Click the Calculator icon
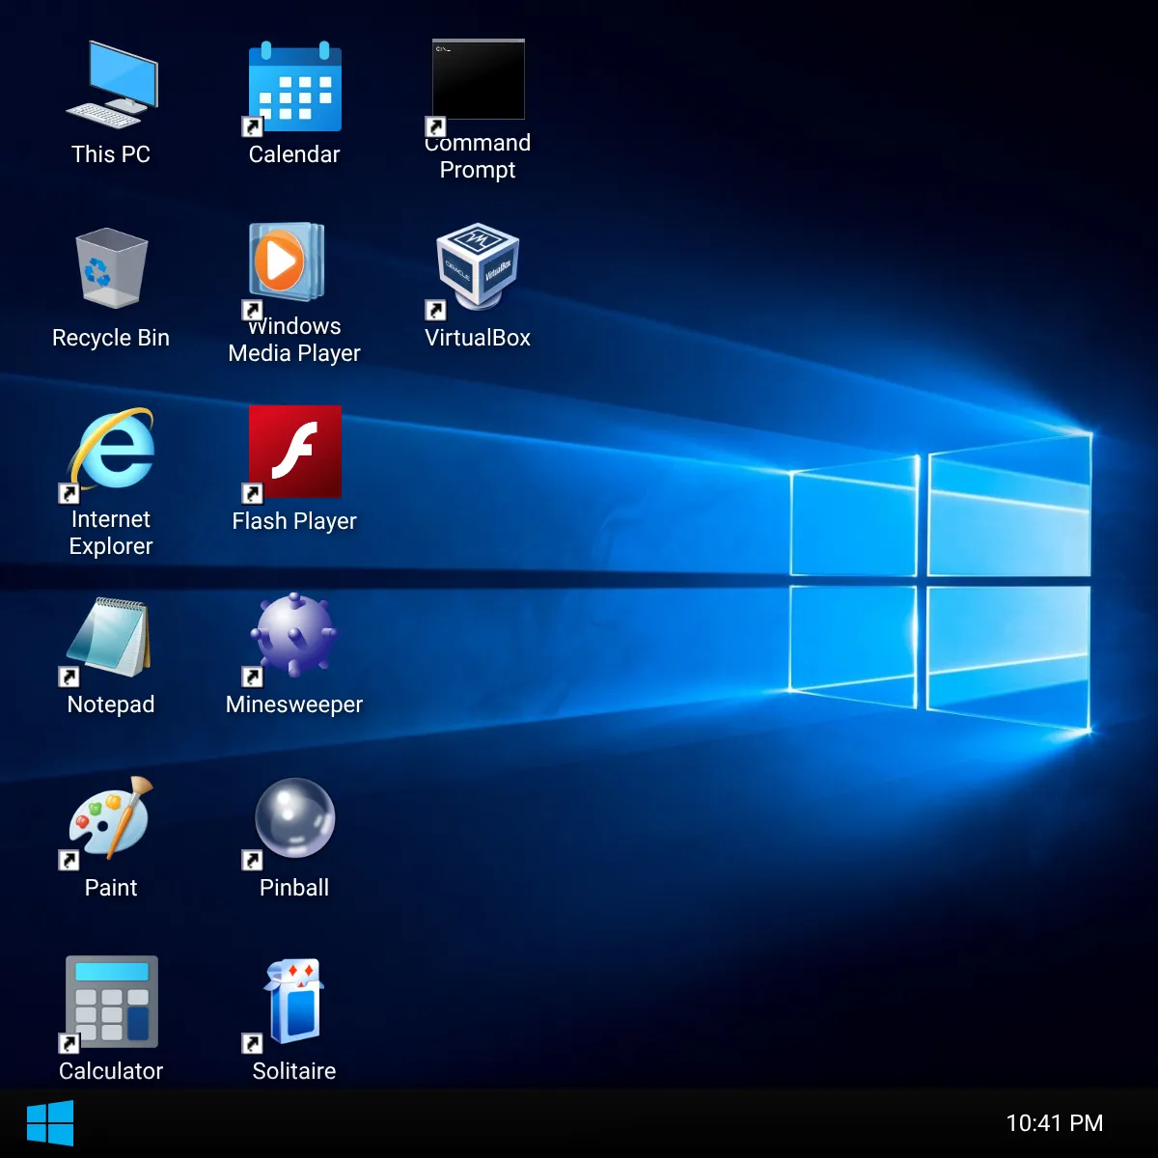Image resolution: width=1158 pixels, height=1158 pixels. (x=111, y=1002)
